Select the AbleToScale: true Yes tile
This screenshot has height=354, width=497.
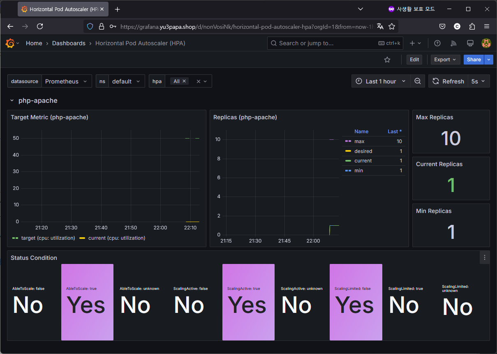click(87, 302)
